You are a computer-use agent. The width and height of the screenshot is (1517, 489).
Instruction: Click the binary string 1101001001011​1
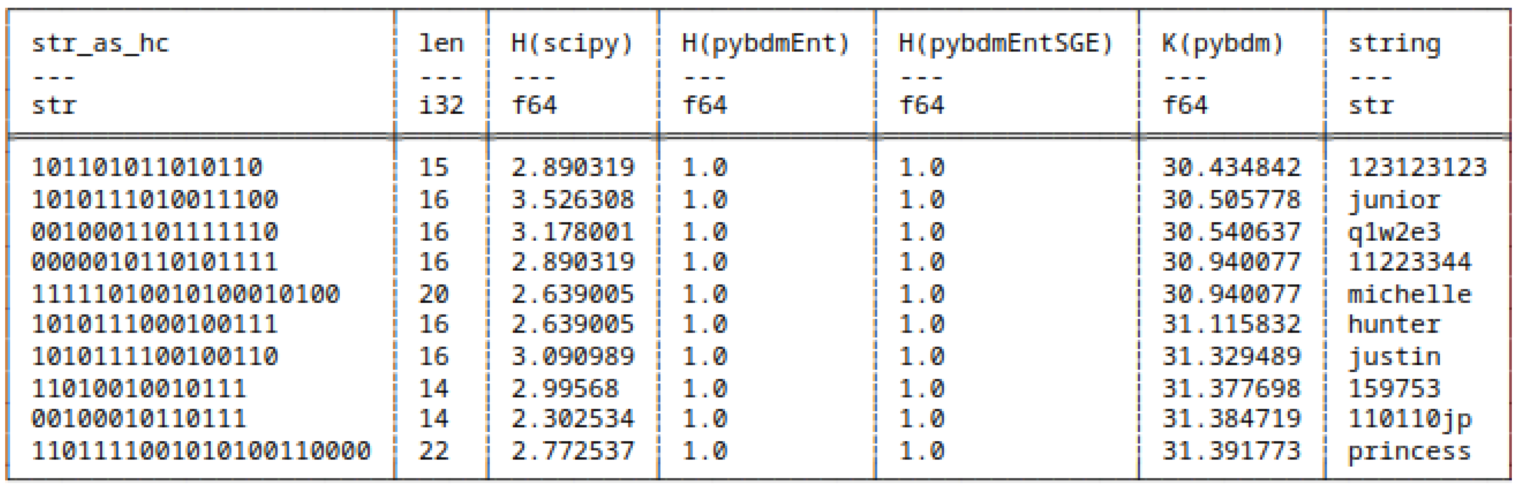(139, 388)
